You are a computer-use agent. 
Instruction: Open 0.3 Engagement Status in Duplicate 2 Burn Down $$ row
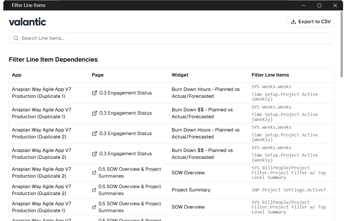(x=125, y=154)
